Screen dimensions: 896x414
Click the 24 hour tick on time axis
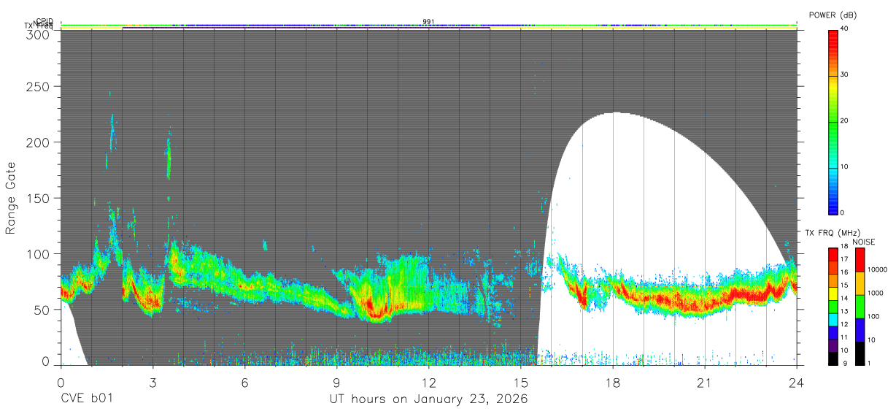tap(797, 382)
